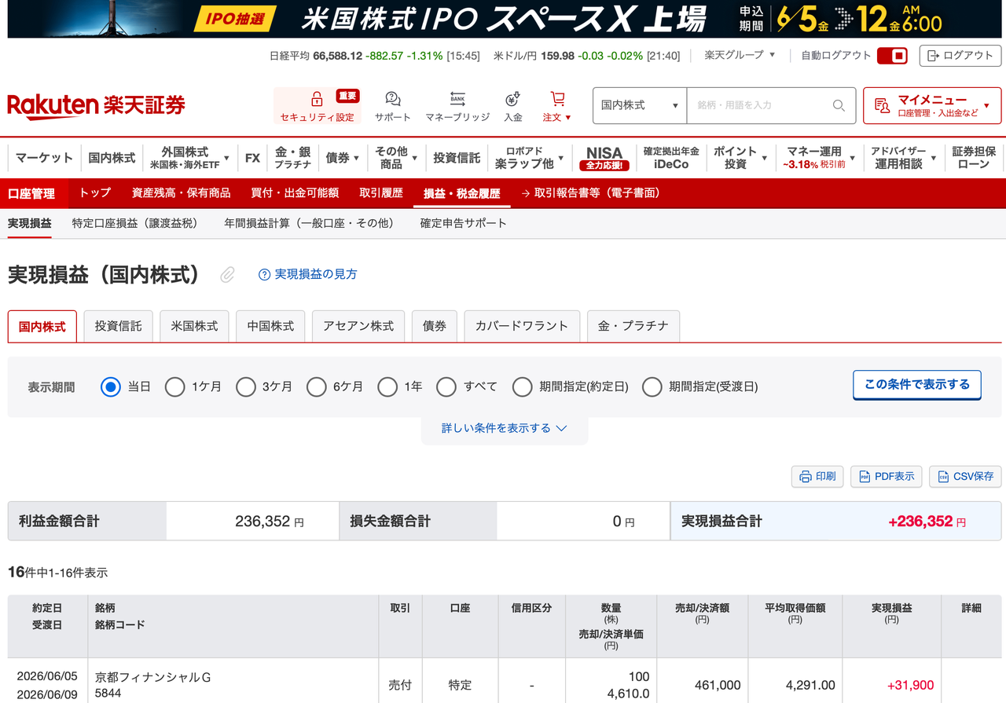This screenshot has width=1006, height=703.
Task: Click the stock search input field
Action: 771,105
